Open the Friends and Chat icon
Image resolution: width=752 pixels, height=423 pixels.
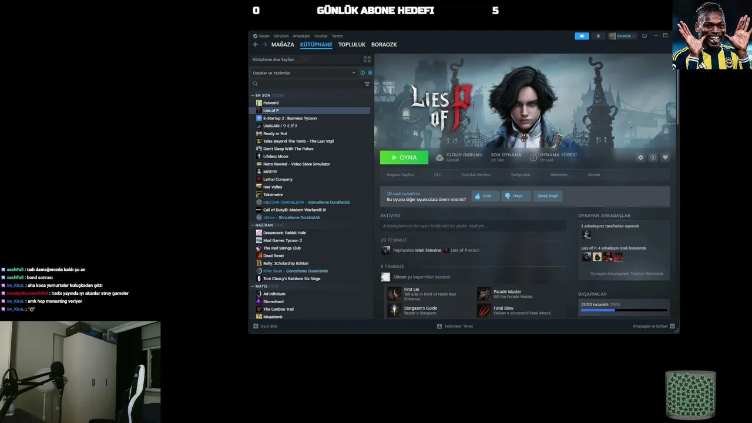[672, 326]
